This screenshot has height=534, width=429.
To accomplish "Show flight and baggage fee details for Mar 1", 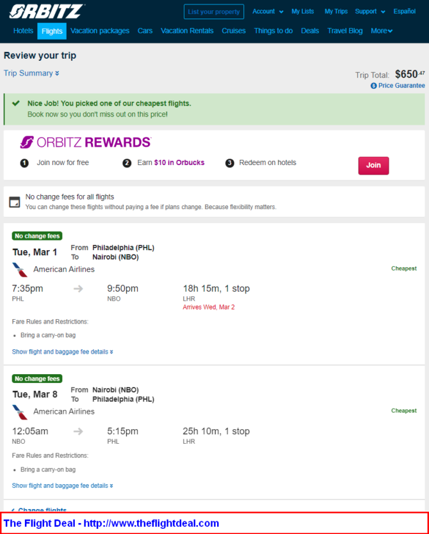I will point(62,352).
